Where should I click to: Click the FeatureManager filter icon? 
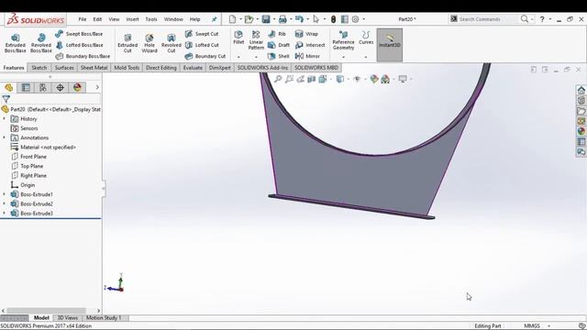(x=6, y=99)
